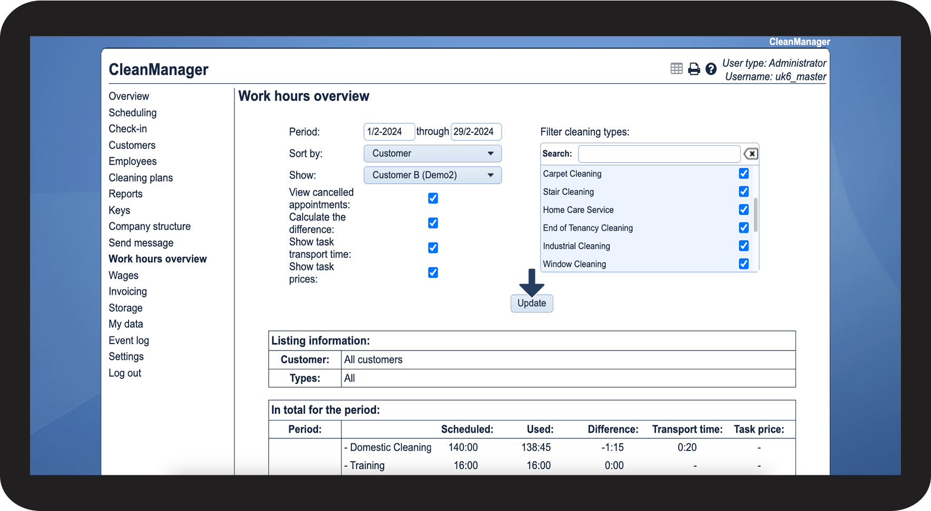This screenshot has height=511, width=931.
Task: Click the table/grid export icon
Action: coord(677,68)
